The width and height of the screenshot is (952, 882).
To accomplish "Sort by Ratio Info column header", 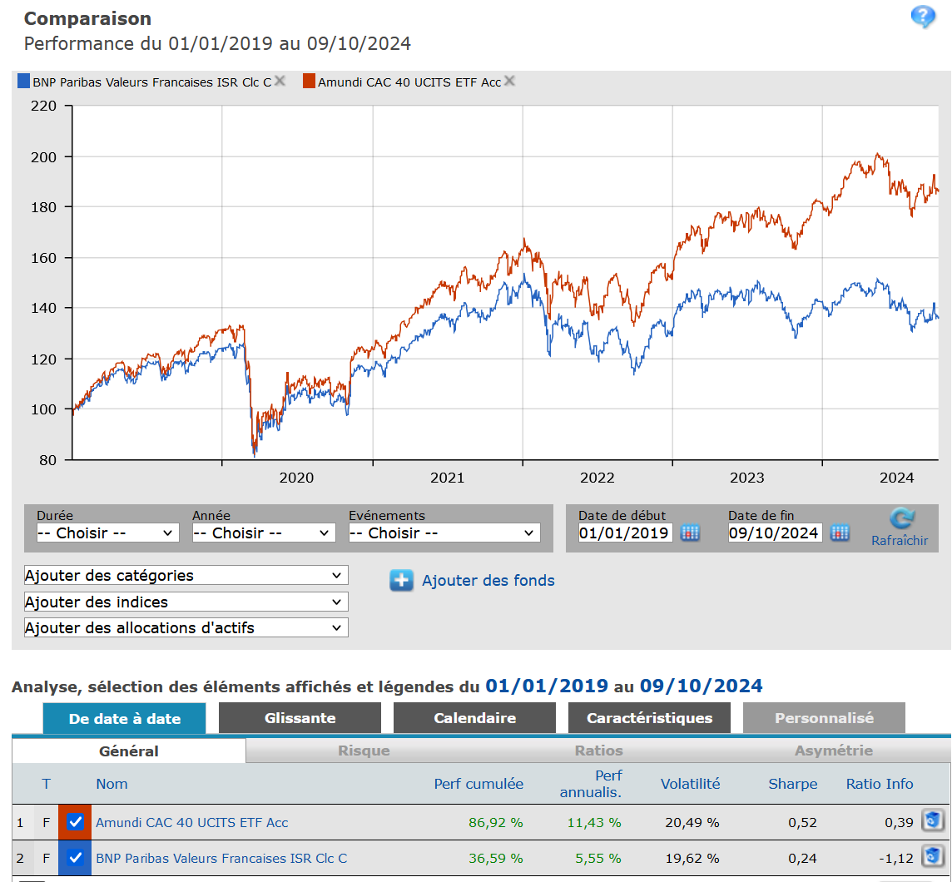I will tap(880, 784).
